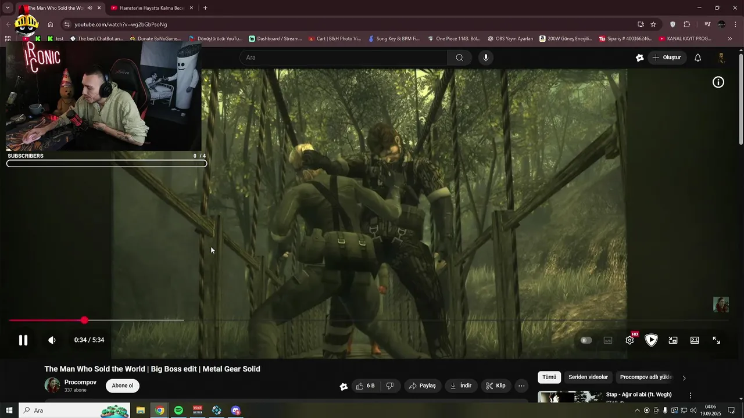Toggle subtitles/captions button in the player
The height and width of the screenshot is (418, 744).
pos(608,340)
